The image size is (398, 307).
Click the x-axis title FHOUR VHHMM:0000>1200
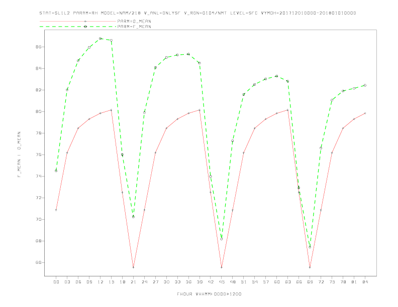[209, 294]
